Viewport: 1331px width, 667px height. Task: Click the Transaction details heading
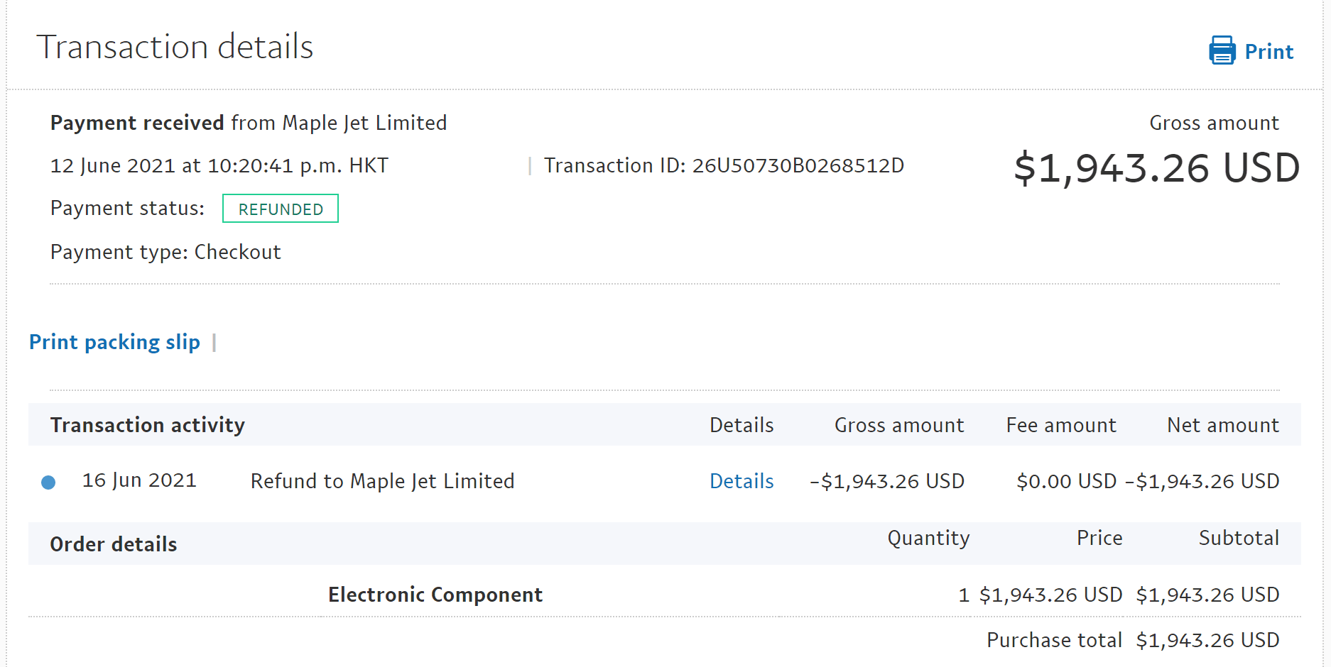coord(175,47)
